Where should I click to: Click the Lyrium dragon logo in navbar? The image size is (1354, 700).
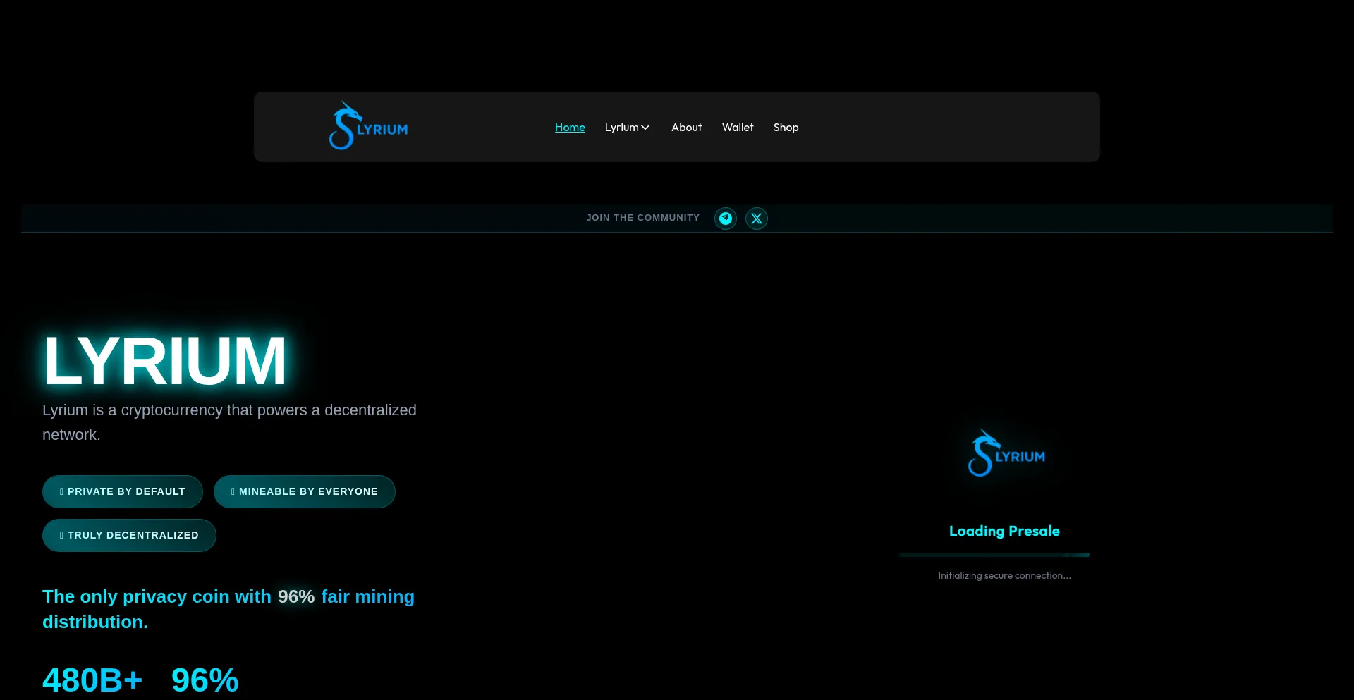pyautogui.click(x=368, y=127)
